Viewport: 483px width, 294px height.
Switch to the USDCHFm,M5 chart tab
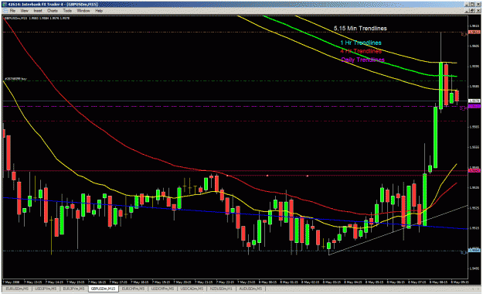tap(162, 289)
